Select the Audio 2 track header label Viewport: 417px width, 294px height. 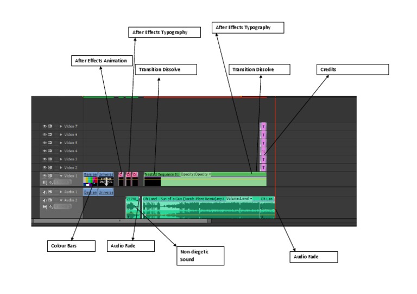pos(71,200)
